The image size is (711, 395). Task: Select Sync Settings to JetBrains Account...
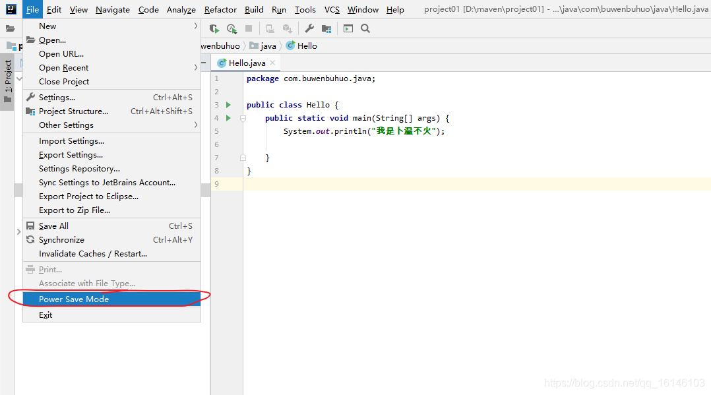coord(111,182)
